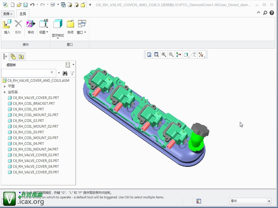Open the 文件 (File) menu
Image resolution: width=278 pixels, height=208 pixels.
click(x=7, y=14)
